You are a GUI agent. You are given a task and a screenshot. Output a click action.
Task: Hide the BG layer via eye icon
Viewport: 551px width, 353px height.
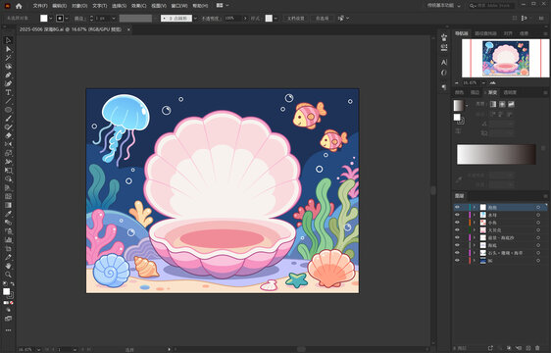457,261
